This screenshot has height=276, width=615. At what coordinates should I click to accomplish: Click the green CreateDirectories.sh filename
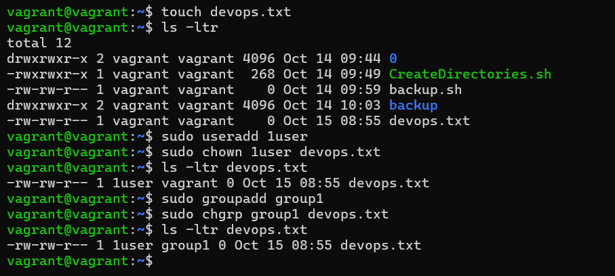pyautogui.click(x=471, y=74)
